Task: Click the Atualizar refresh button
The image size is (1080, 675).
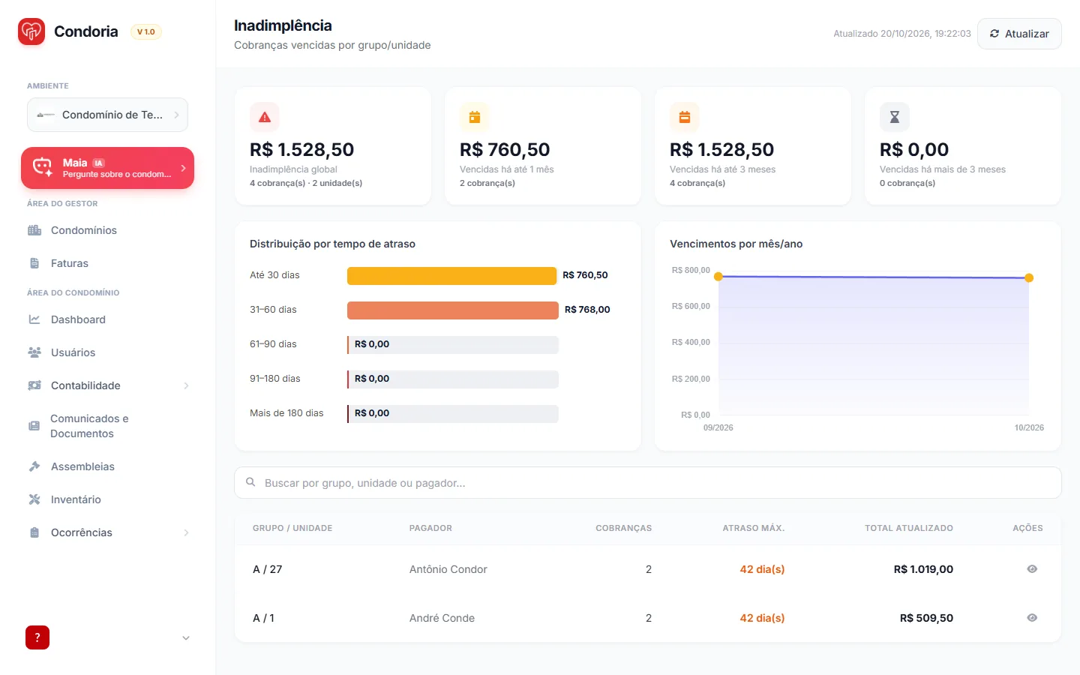Action: point(1019,34)
